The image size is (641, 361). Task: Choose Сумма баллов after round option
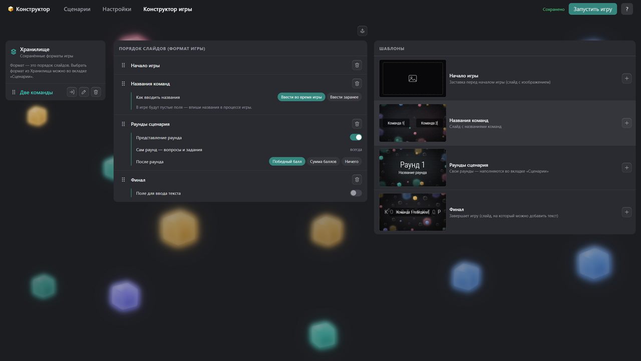coord(323,161)
